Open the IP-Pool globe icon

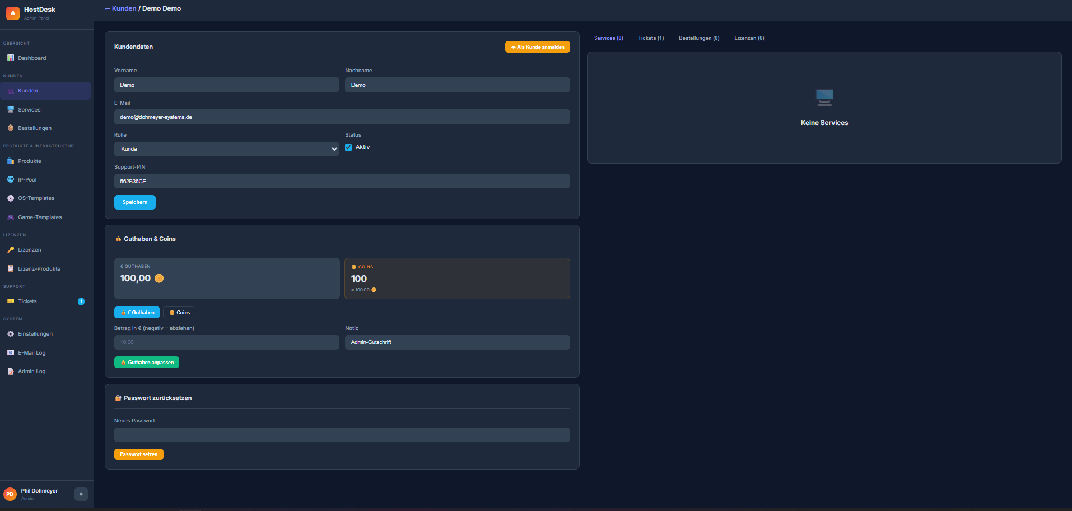click(x=11, y=180)
